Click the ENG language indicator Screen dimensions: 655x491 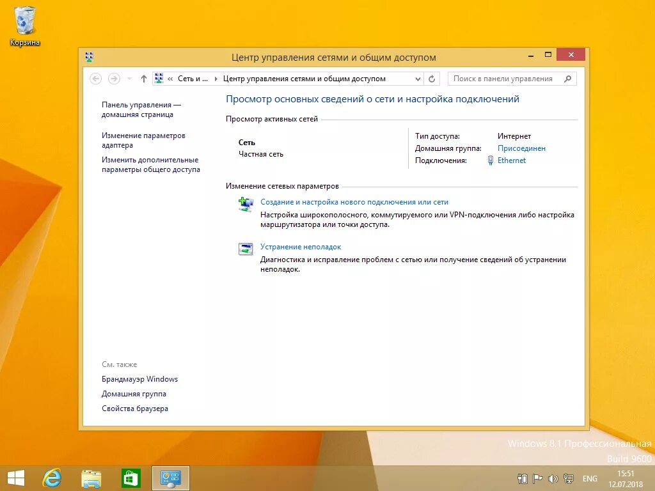[x=589, y=478]
